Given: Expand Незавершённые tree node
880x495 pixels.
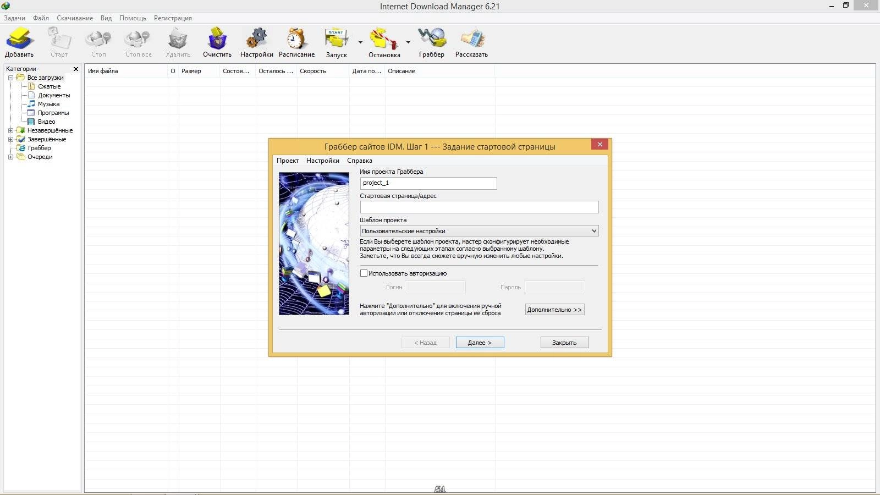Looking at the screenshot, I should click(x=10, y=130).
